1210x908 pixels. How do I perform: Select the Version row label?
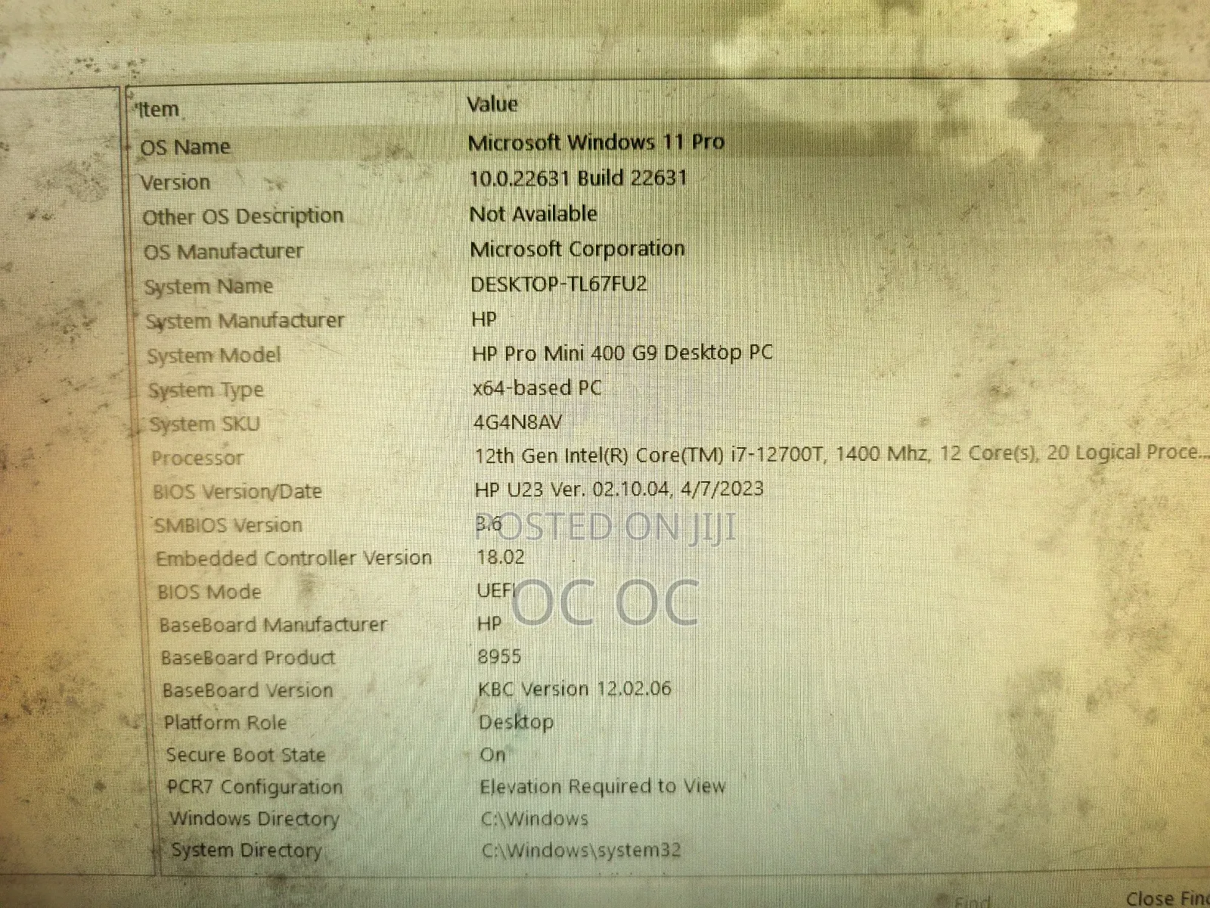[x=175, y=182]
